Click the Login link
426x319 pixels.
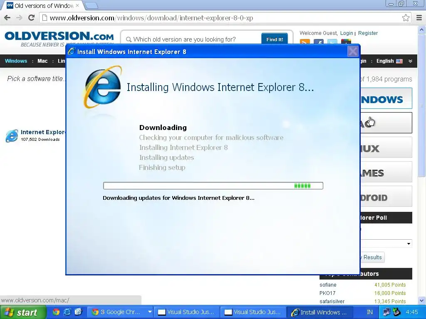point(347,33)
